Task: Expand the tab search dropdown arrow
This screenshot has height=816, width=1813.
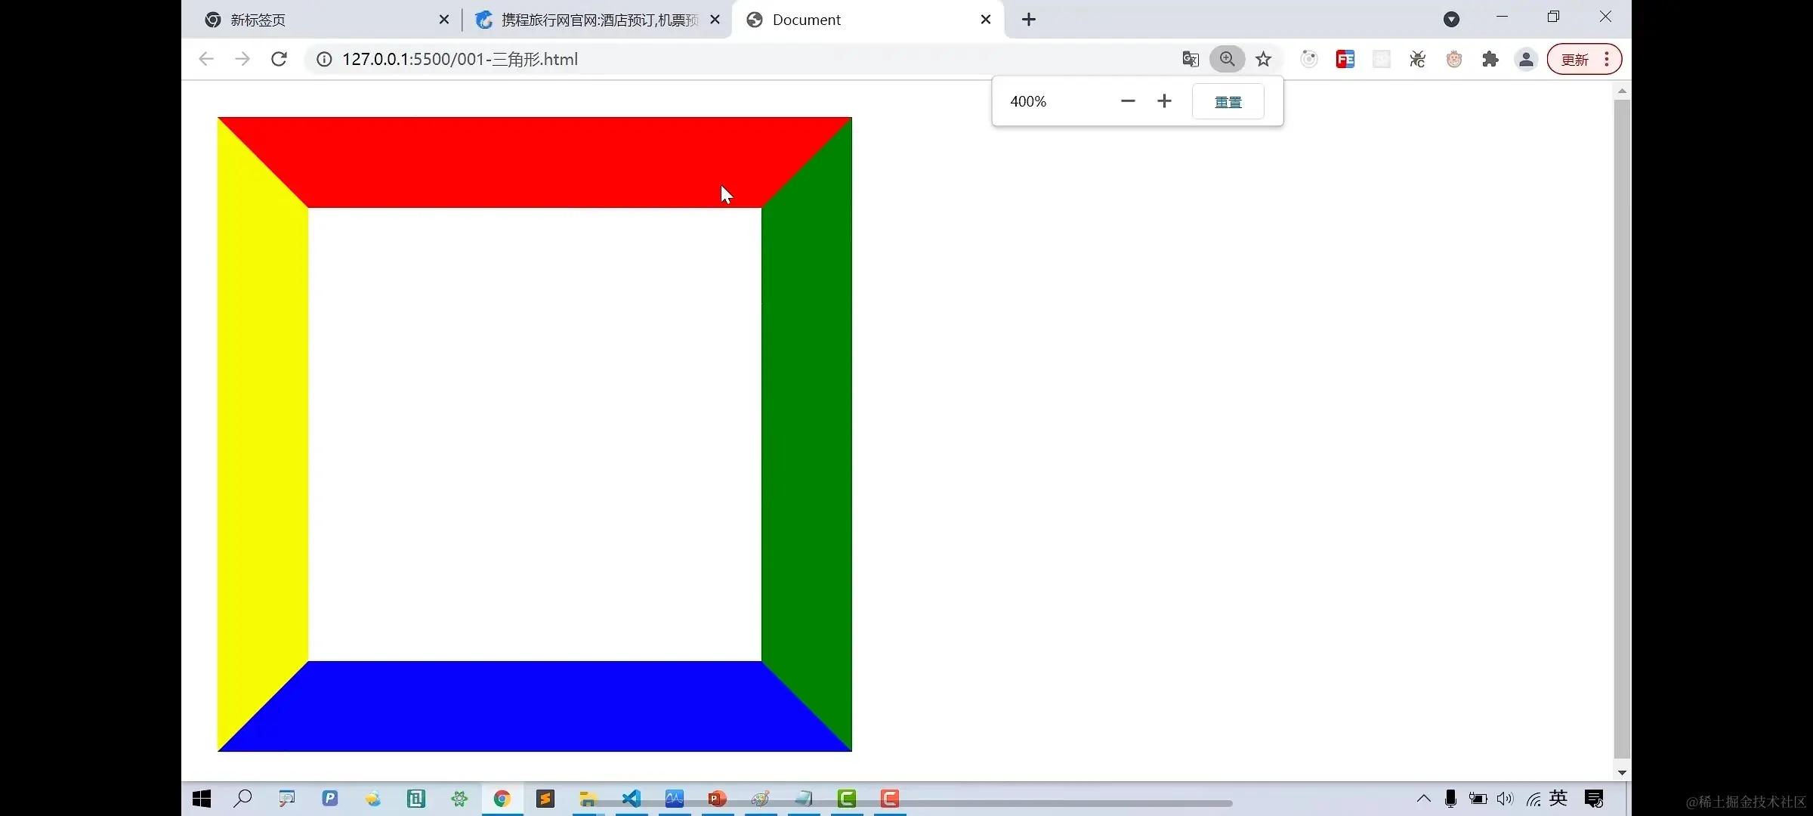Action: 1451,20
